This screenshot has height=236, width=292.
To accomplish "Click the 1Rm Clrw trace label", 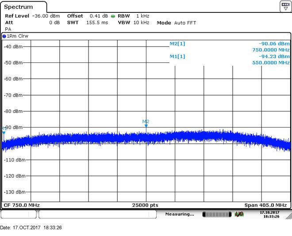I will [18, 36].
